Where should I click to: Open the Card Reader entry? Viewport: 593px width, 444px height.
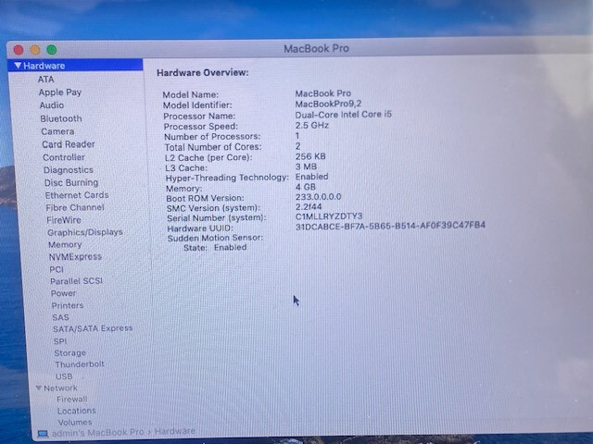click(69, 144)
